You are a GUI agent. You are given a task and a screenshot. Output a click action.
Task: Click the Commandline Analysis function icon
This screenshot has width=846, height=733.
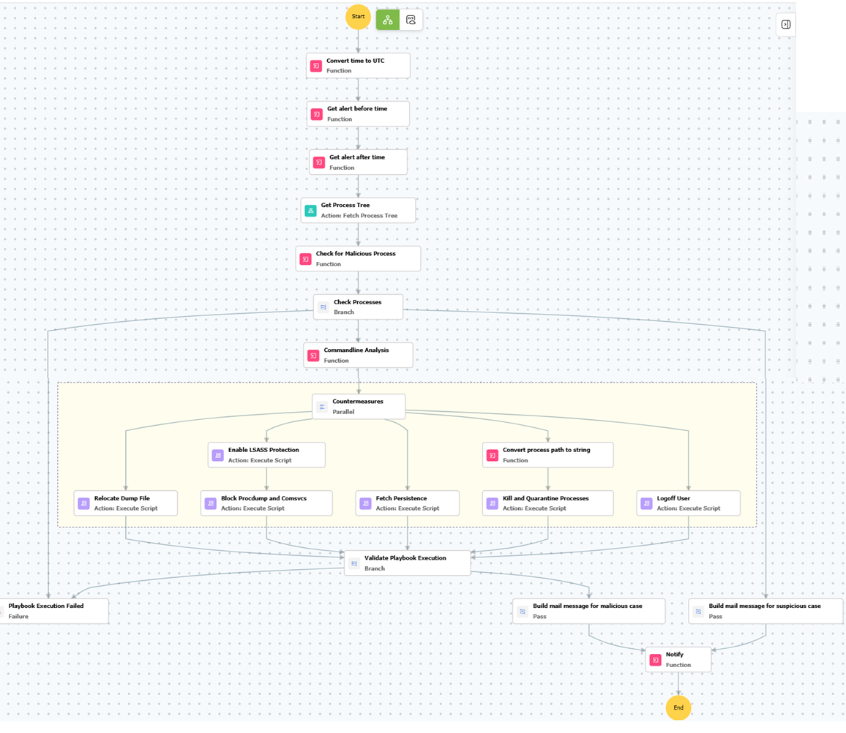point(313,356)
